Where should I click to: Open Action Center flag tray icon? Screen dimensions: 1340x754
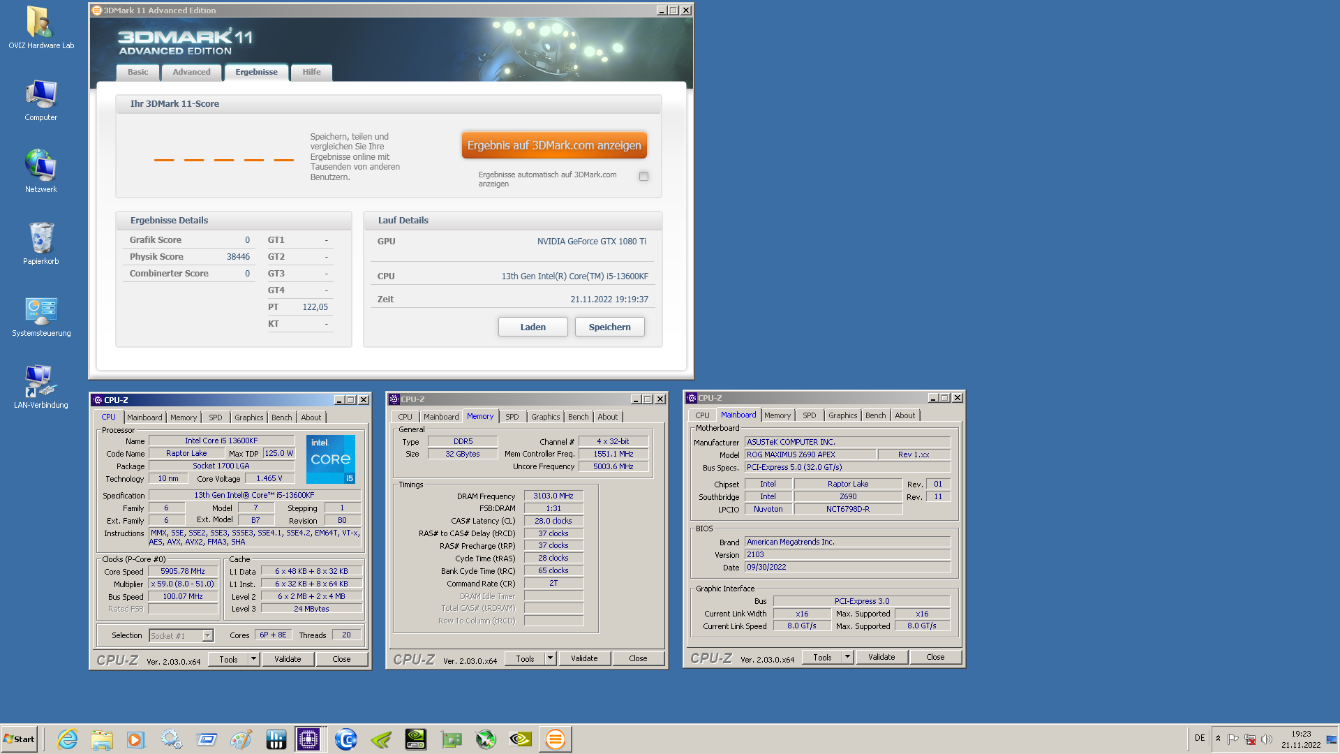(x=1233, y=739)
